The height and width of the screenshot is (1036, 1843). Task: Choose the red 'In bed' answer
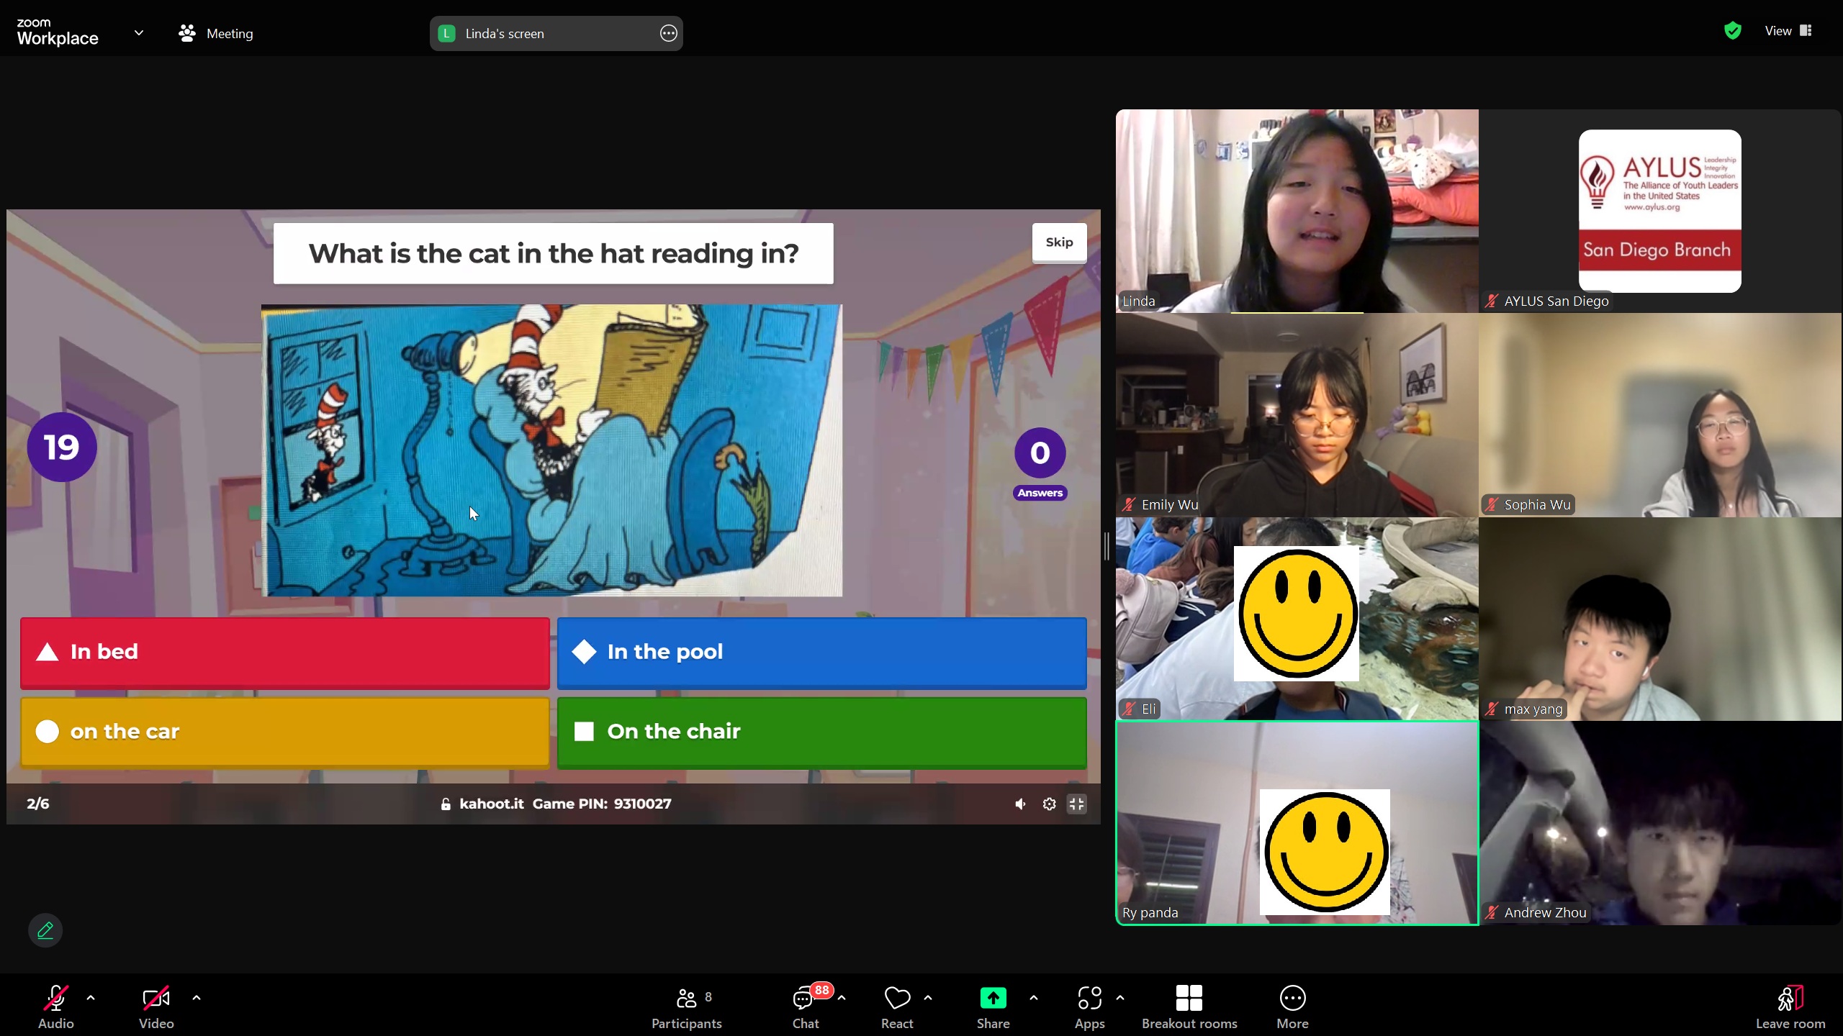tap(285, 652)
